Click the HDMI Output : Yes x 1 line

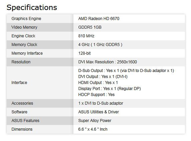[x=98, y=83]
